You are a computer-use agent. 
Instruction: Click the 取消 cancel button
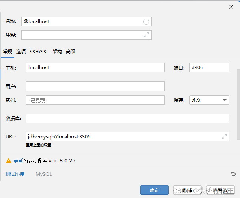point(187,190)
